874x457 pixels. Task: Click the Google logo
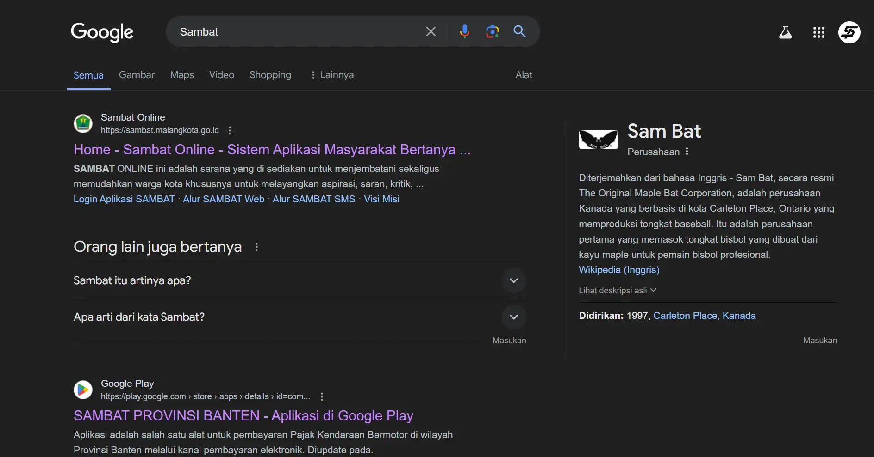[102, 32]
